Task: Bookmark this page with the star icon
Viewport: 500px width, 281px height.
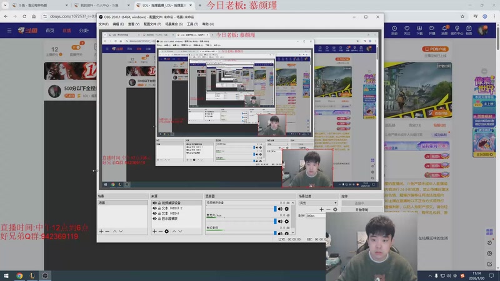Action: (x=462, y=16)
